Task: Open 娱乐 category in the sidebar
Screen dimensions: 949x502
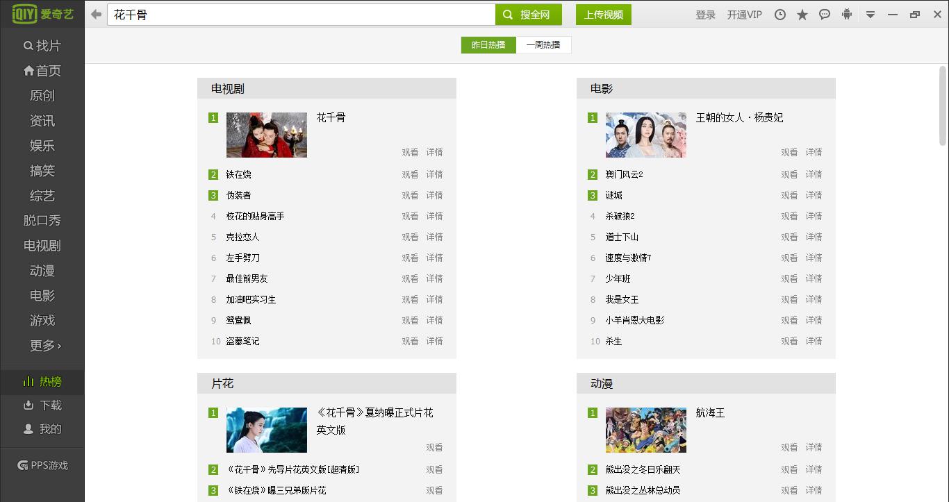Action: coord(42,146)
